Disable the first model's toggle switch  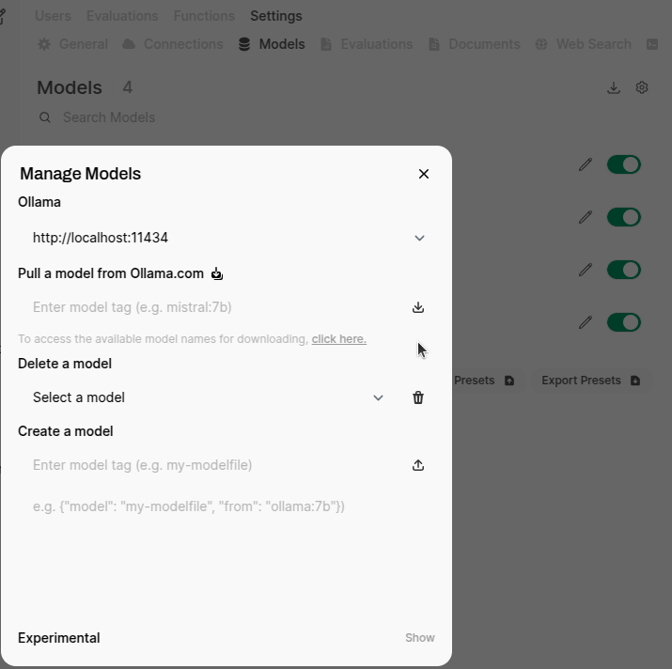623,164
